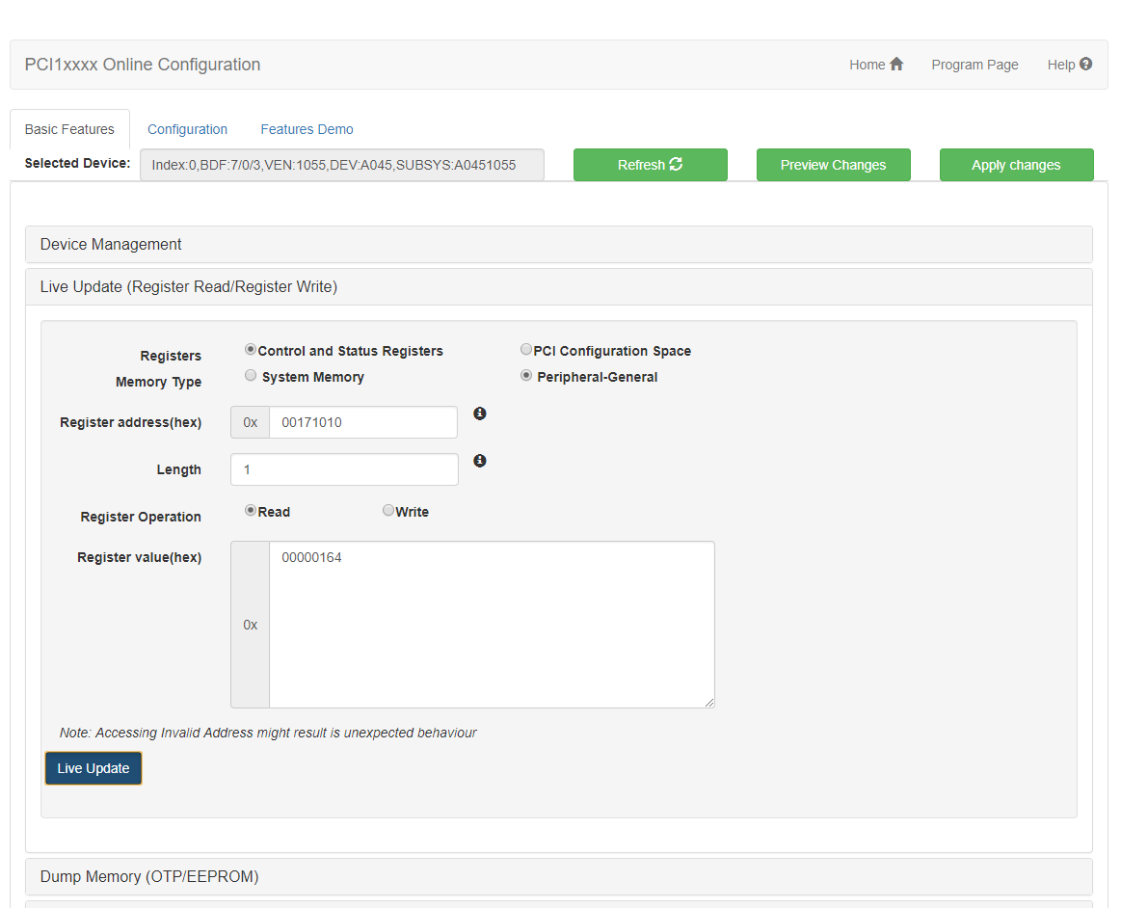Click the info icon beside Length field
Viewport: 1121px width, 908px height.
[x=479, y=461]
